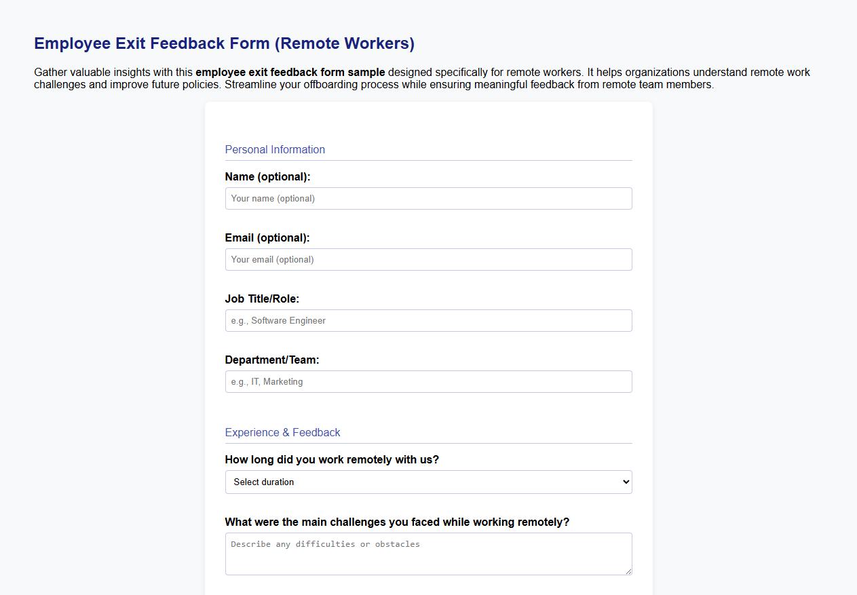Click the Software Engineer placeholder text field

pos(428,320)
